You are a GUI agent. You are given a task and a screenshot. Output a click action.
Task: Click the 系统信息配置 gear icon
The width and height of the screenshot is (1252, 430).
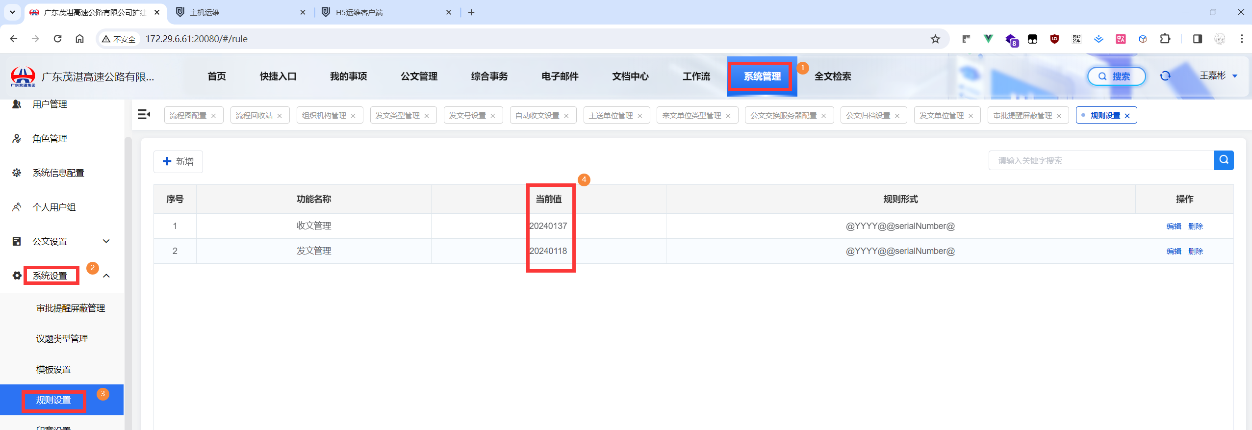(17, 173)
